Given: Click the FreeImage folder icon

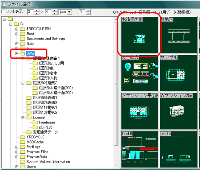Looking at the screenshot, I should click(34, 122).
